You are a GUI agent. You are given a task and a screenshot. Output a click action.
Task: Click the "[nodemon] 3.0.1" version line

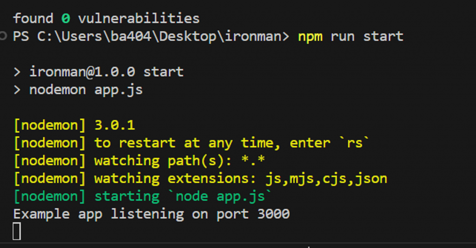[74, 125]
